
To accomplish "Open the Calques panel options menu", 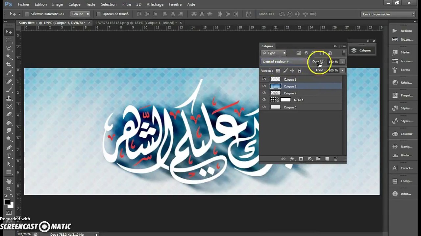I will pos(343,46).
